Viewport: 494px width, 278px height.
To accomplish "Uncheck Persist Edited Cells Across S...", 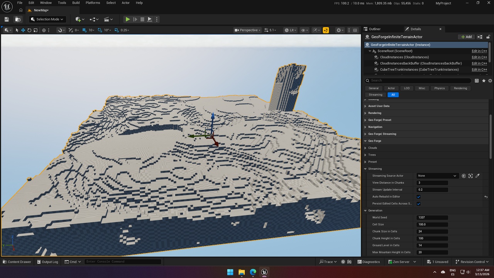I will click(418, 203).
